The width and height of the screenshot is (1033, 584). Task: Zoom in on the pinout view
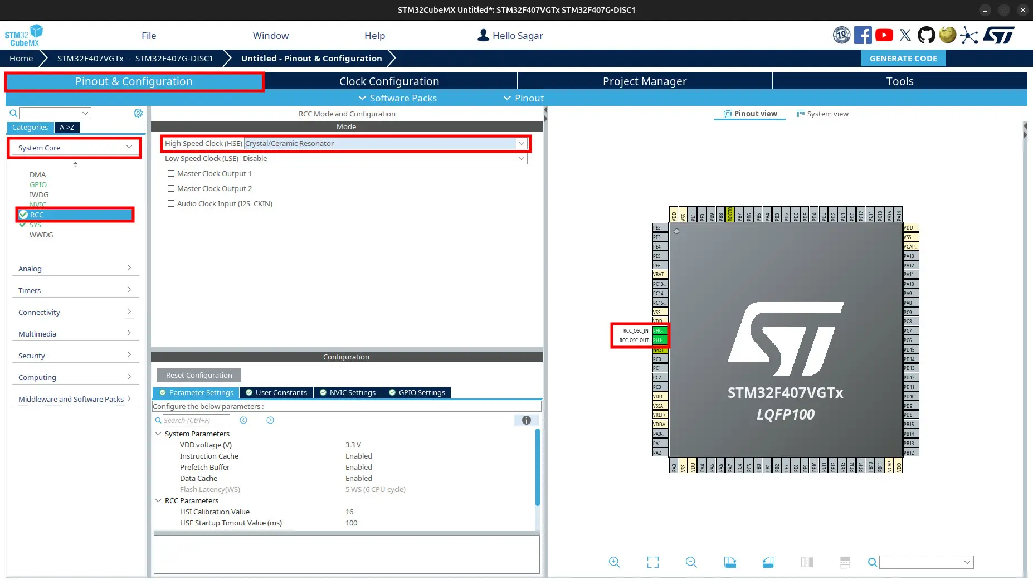coord(614,562)
